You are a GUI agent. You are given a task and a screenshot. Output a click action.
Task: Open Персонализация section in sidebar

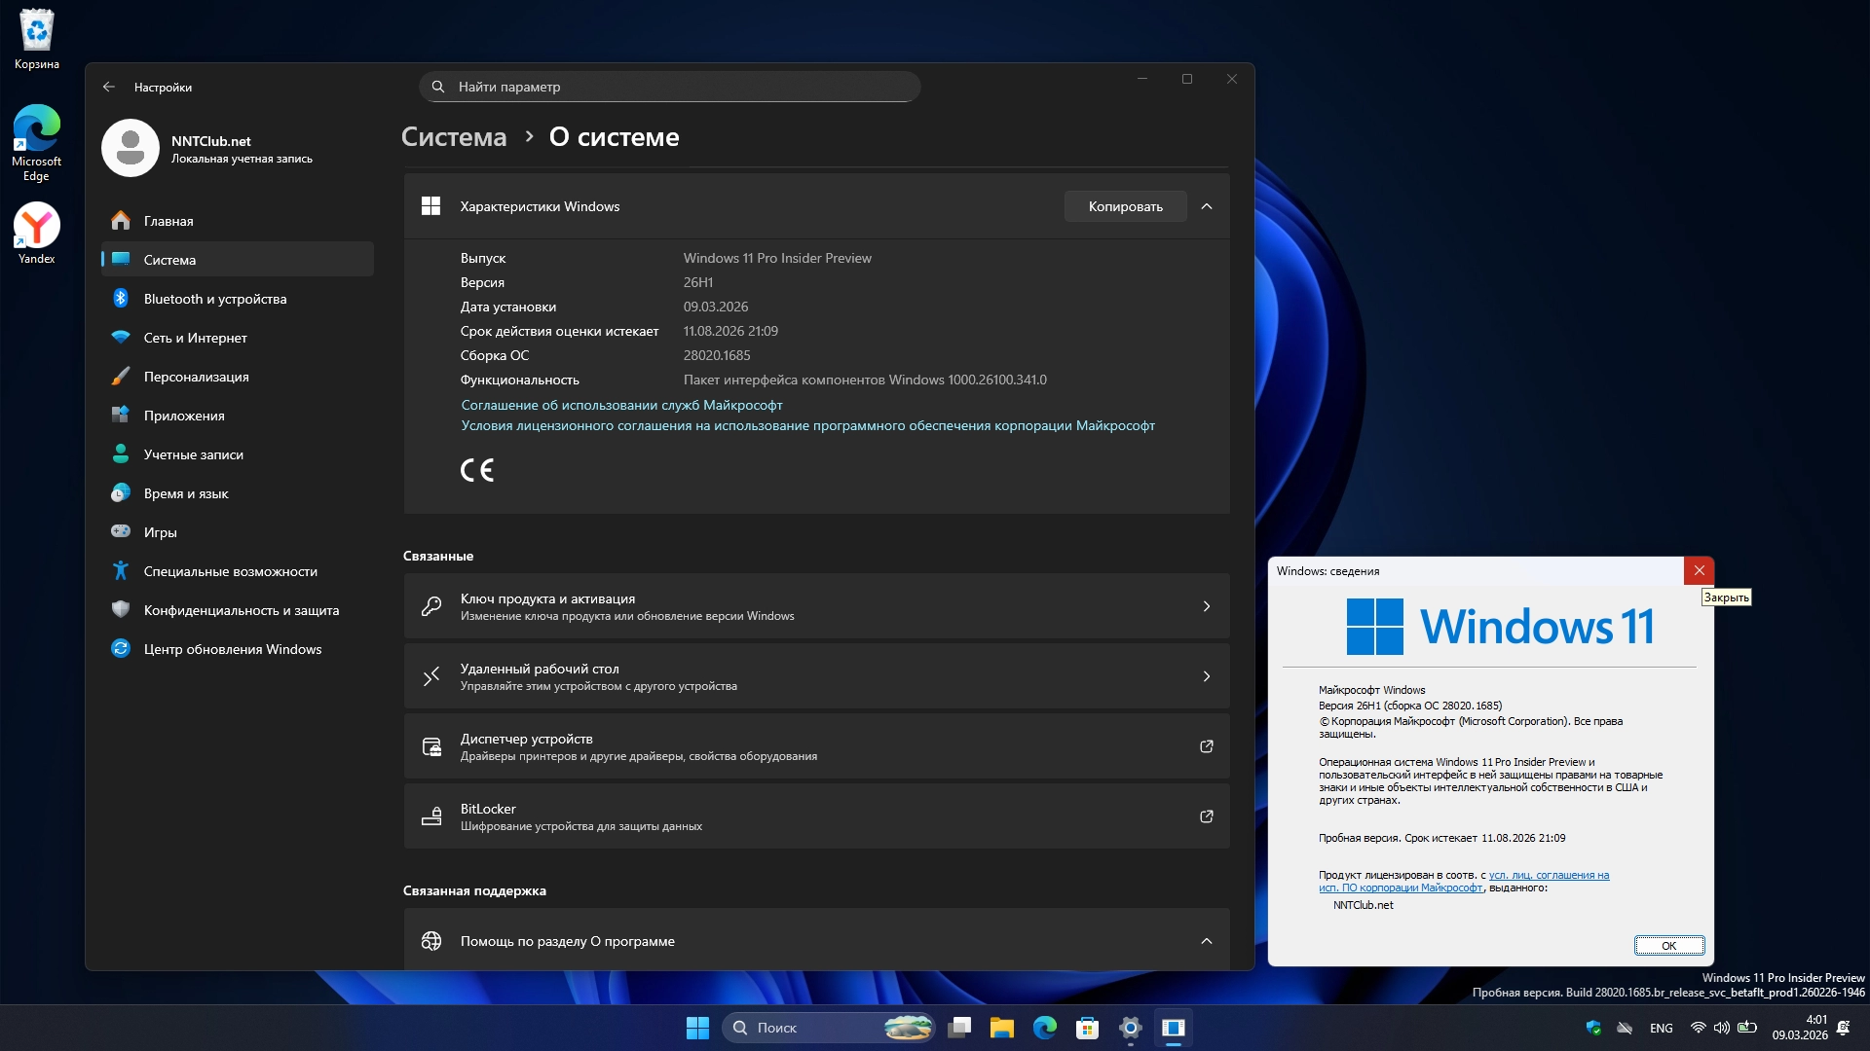(x=196, y=377)
